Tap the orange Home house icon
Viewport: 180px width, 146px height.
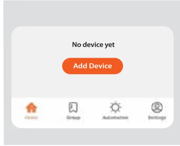tap(31, 107)
